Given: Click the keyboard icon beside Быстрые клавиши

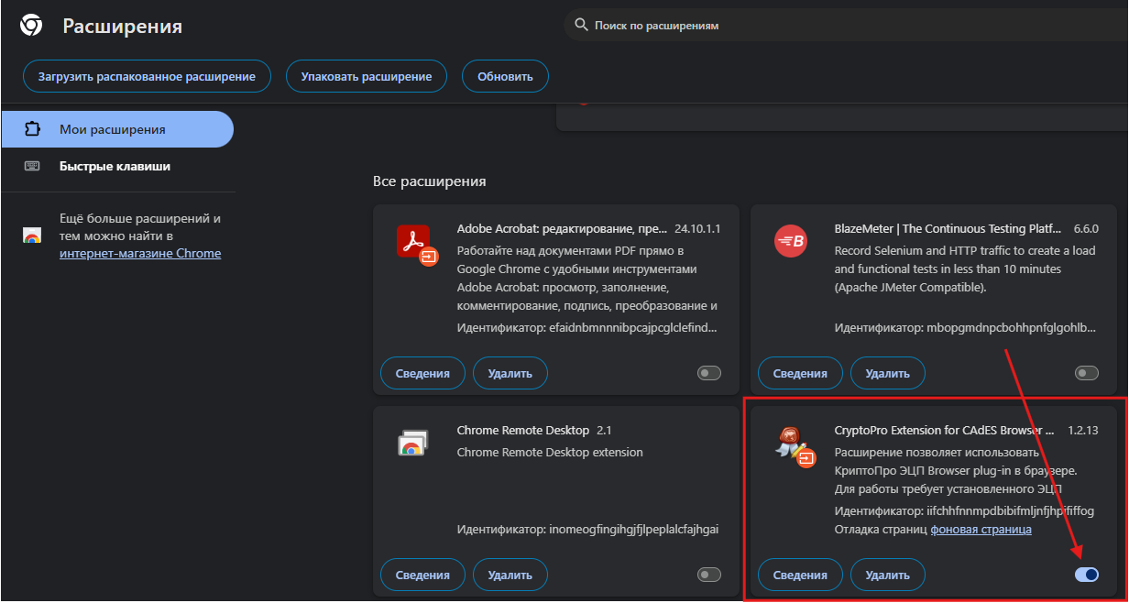Looking at the screenshot, I should tap(32, 166).
